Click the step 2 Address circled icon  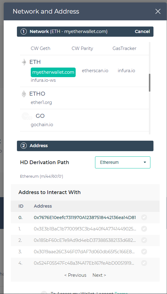click(24, 146)
